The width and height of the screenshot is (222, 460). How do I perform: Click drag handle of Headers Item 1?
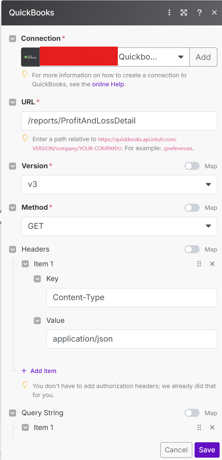click(x=199, y=264)
